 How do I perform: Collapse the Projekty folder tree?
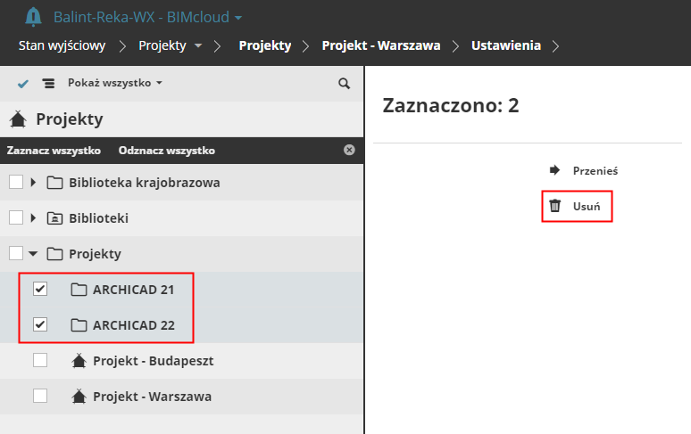[33, 254]
